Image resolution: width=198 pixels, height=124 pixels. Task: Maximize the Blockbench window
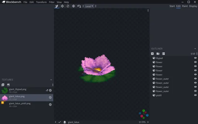click(189, 2)
